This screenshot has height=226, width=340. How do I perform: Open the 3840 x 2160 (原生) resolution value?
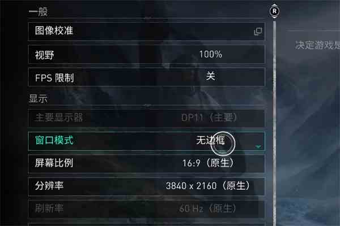(x=208, y=186)
